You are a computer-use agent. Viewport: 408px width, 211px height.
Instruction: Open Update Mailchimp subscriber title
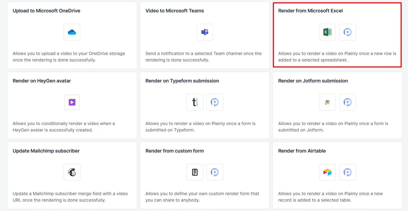tap(46, 151)
